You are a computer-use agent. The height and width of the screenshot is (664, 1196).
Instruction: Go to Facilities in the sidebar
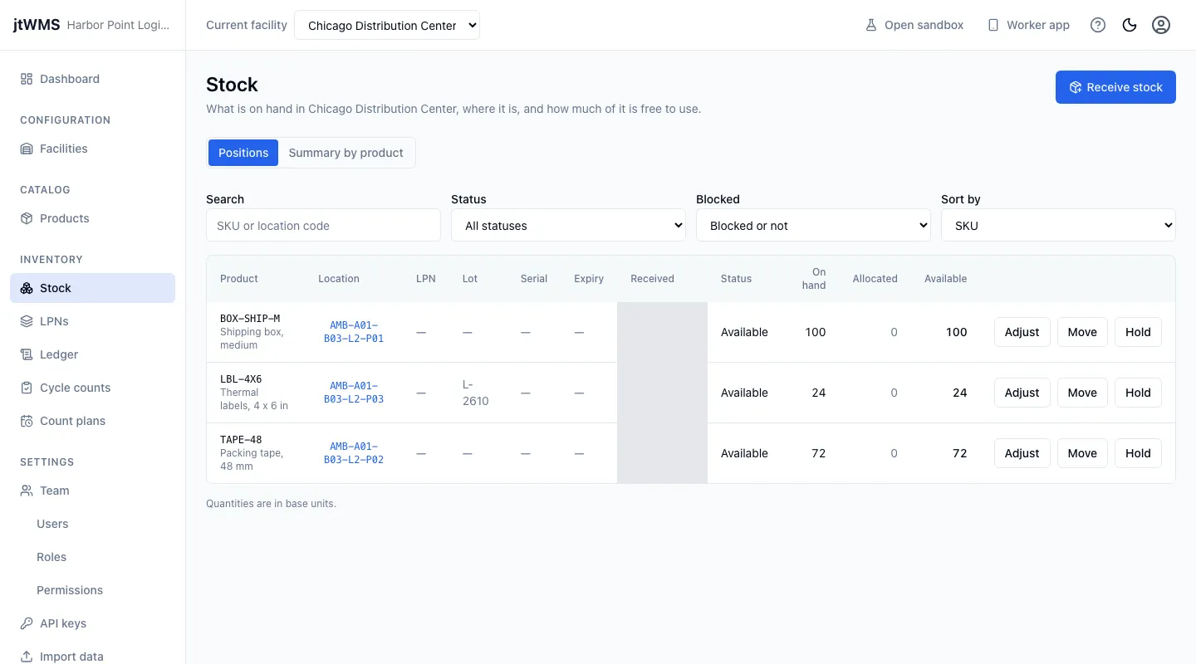click(92, 149)
